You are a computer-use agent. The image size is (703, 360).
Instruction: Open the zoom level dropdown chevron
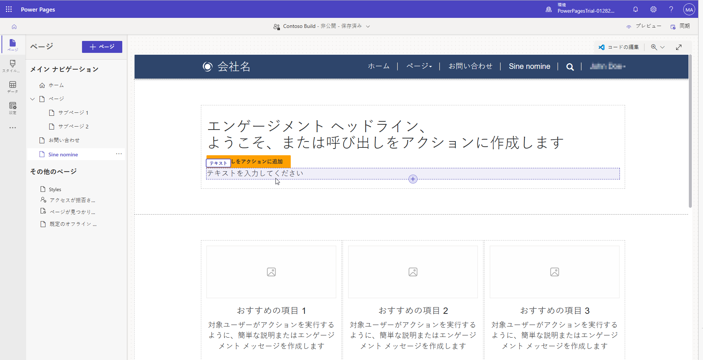[662, 47]
